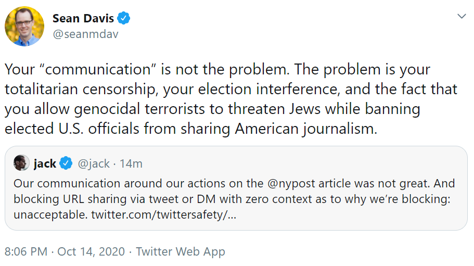Click 'American journalism.' at the tweet's end
Viewport: 474px width, 266px height.
(306, 129)
